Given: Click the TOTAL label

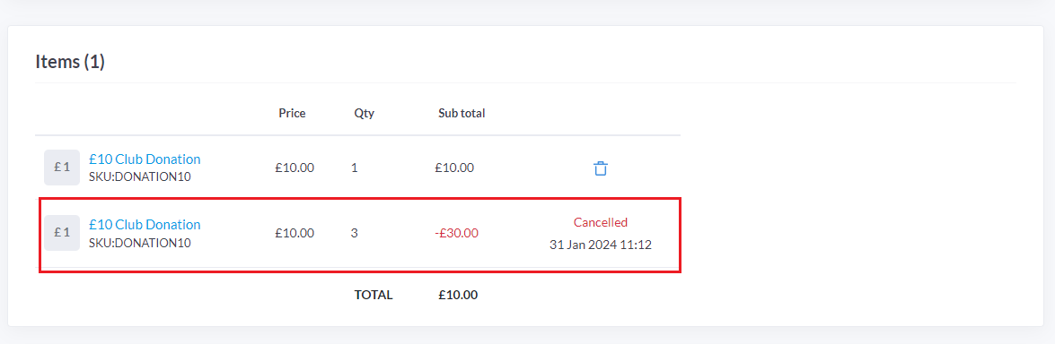Looking at the screenshot, I should click(374, 295).
